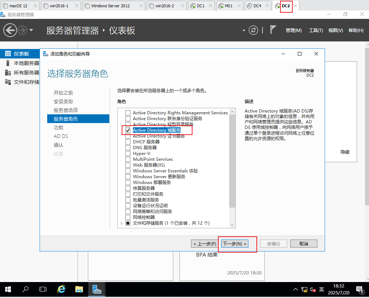Go to 安装类型 wizard step
This screenshot has height=298, width=369.
(63, 101)
